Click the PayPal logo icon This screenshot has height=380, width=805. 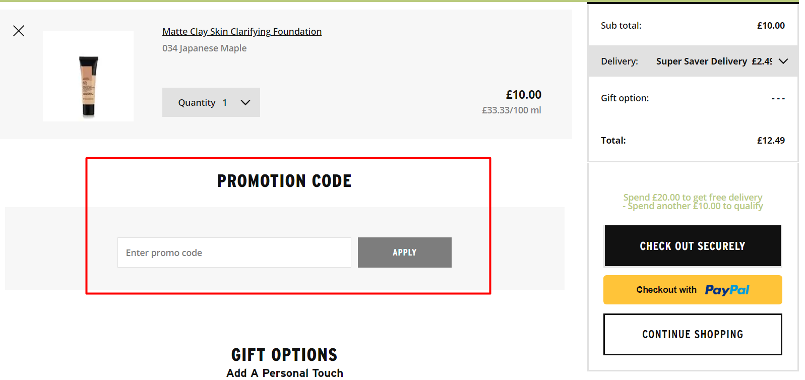pos(727,290)
